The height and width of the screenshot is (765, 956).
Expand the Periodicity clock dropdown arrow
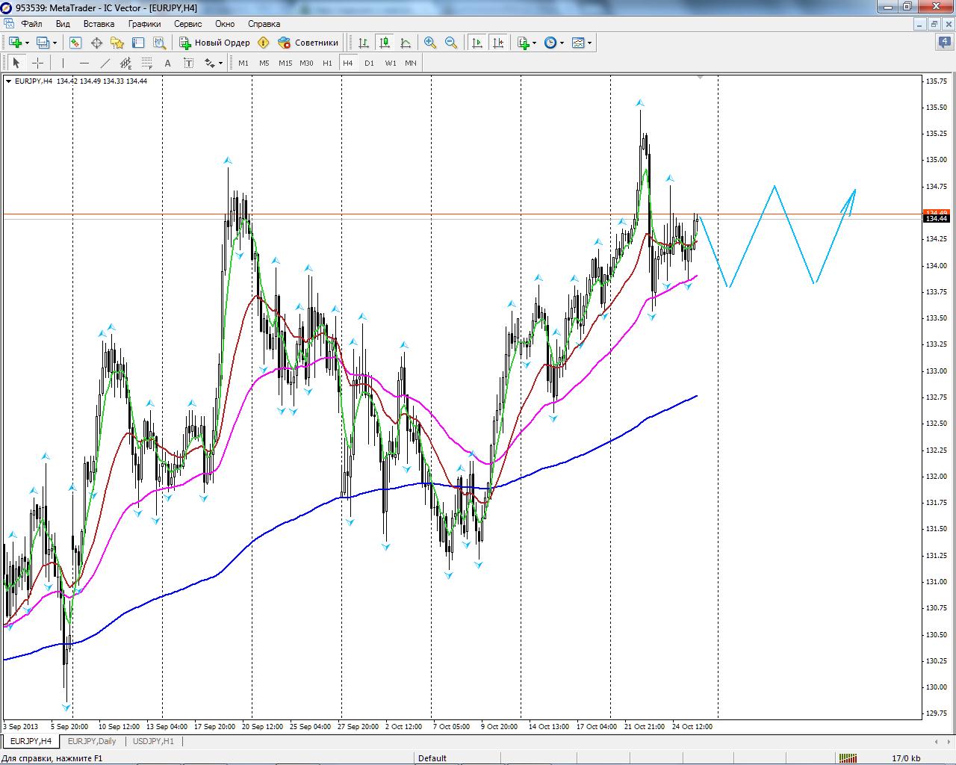tap(562, 43)
